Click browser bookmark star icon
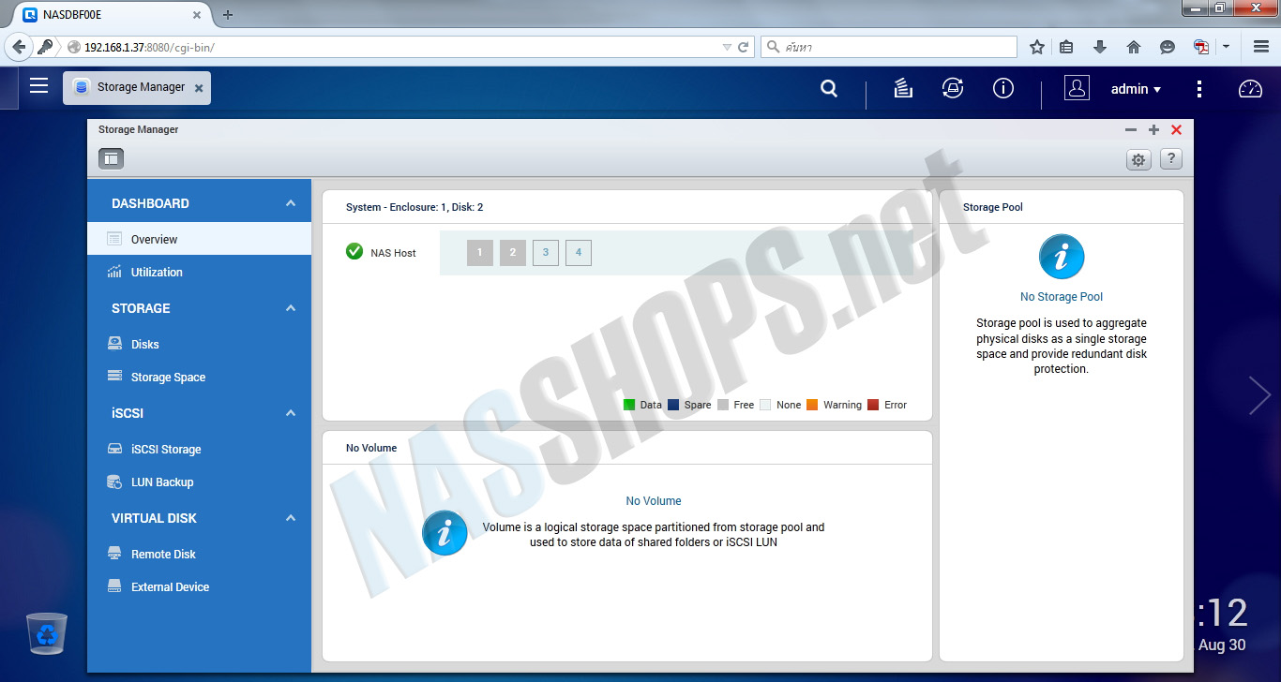This screenshot has width=1281, height=682. (1037, 47)
